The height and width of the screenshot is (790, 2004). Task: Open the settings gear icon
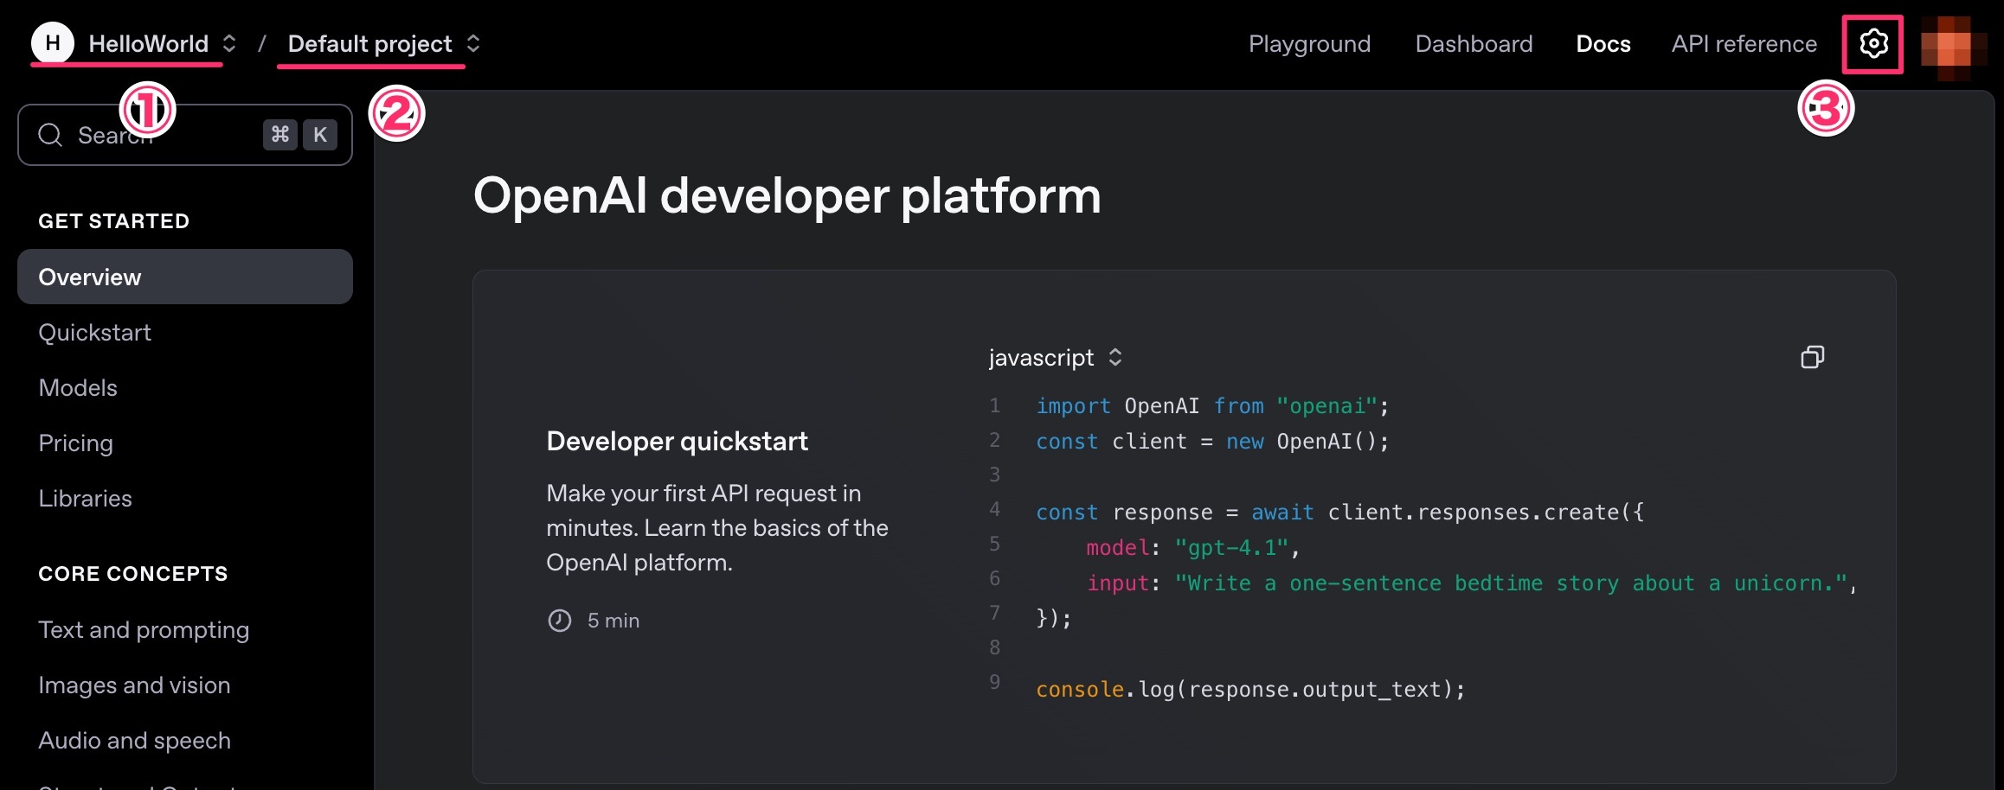click(x=1873, y=43)
